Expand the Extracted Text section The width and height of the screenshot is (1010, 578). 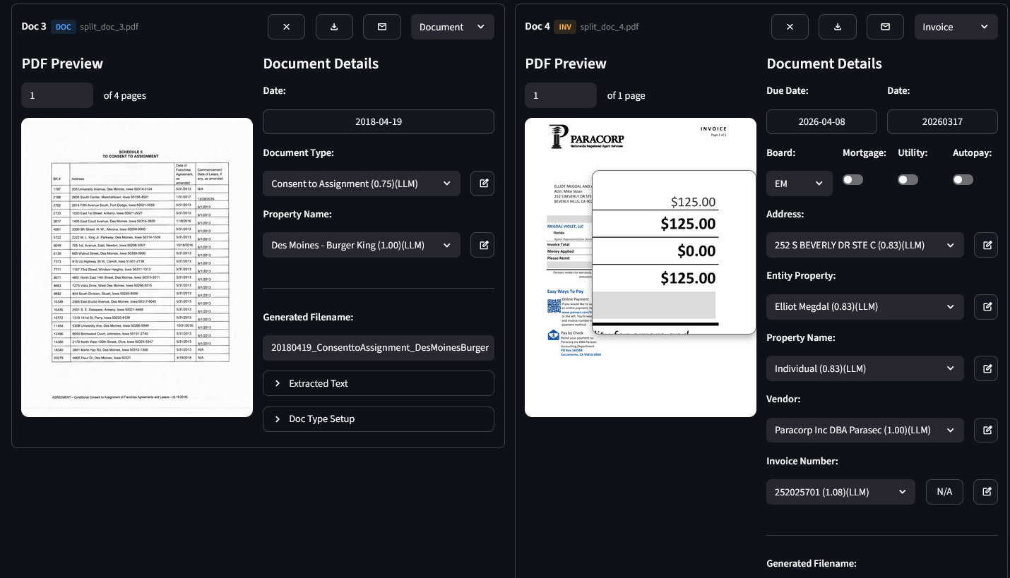(x=379, y=383)
